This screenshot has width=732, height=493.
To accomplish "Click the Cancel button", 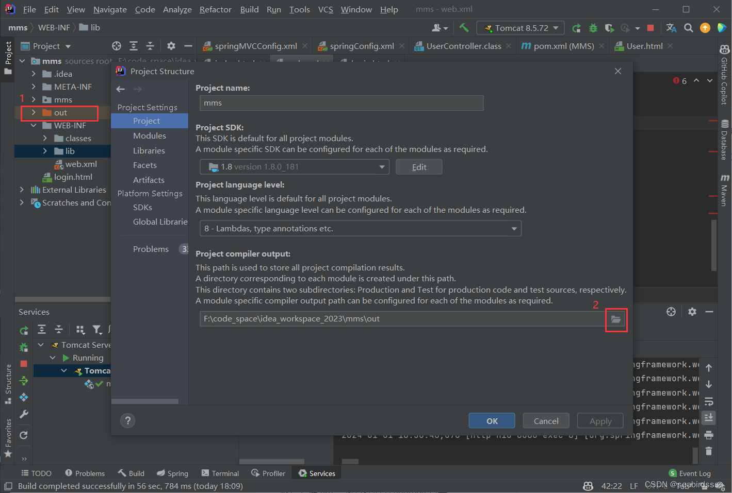I will click(546, 421).
